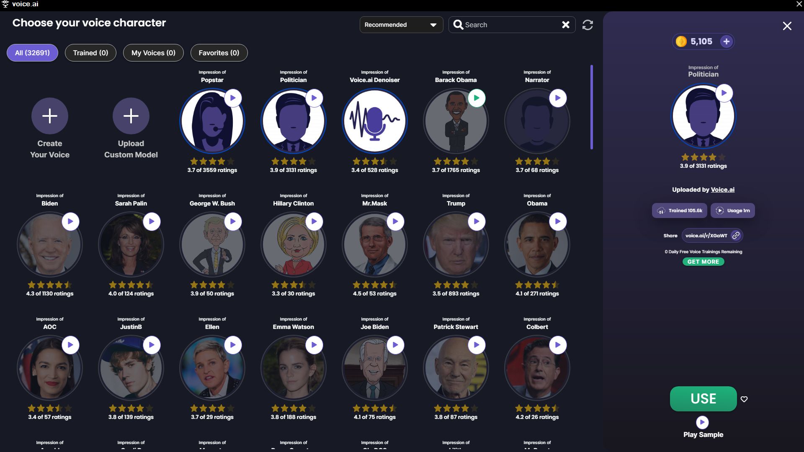
Task: Click Upload Custom Model plus button
Action: (x=131, y=116)
